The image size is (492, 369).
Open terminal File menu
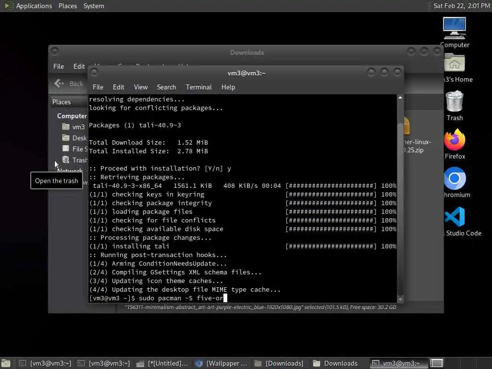[x=98, y=87]
